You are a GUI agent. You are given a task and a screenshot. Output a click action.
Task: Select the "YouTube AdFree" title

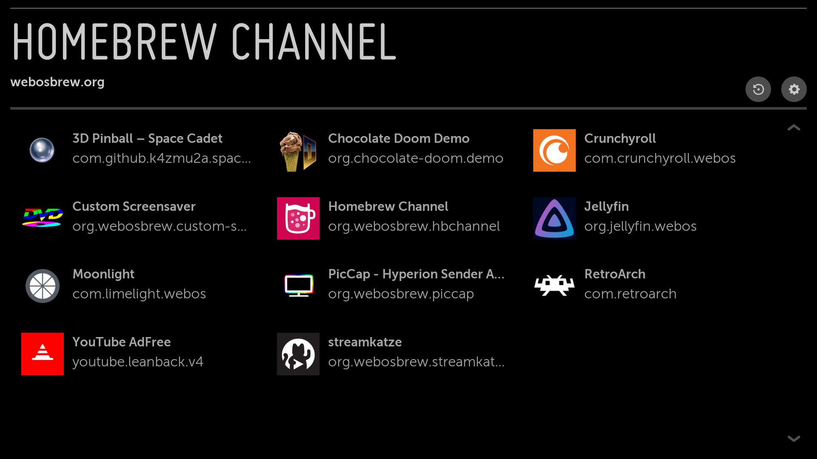122,342
